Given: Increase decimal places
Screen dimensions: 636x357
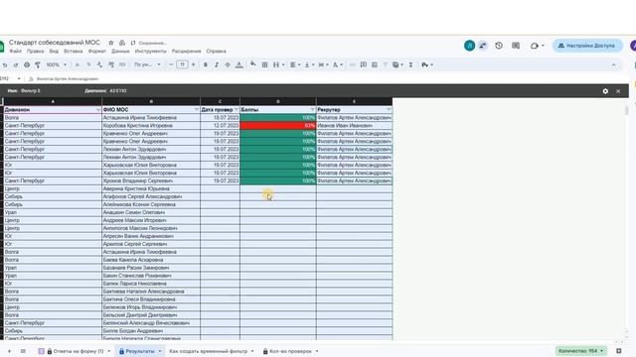Looking at the screenshot, I should coord(110,64).
